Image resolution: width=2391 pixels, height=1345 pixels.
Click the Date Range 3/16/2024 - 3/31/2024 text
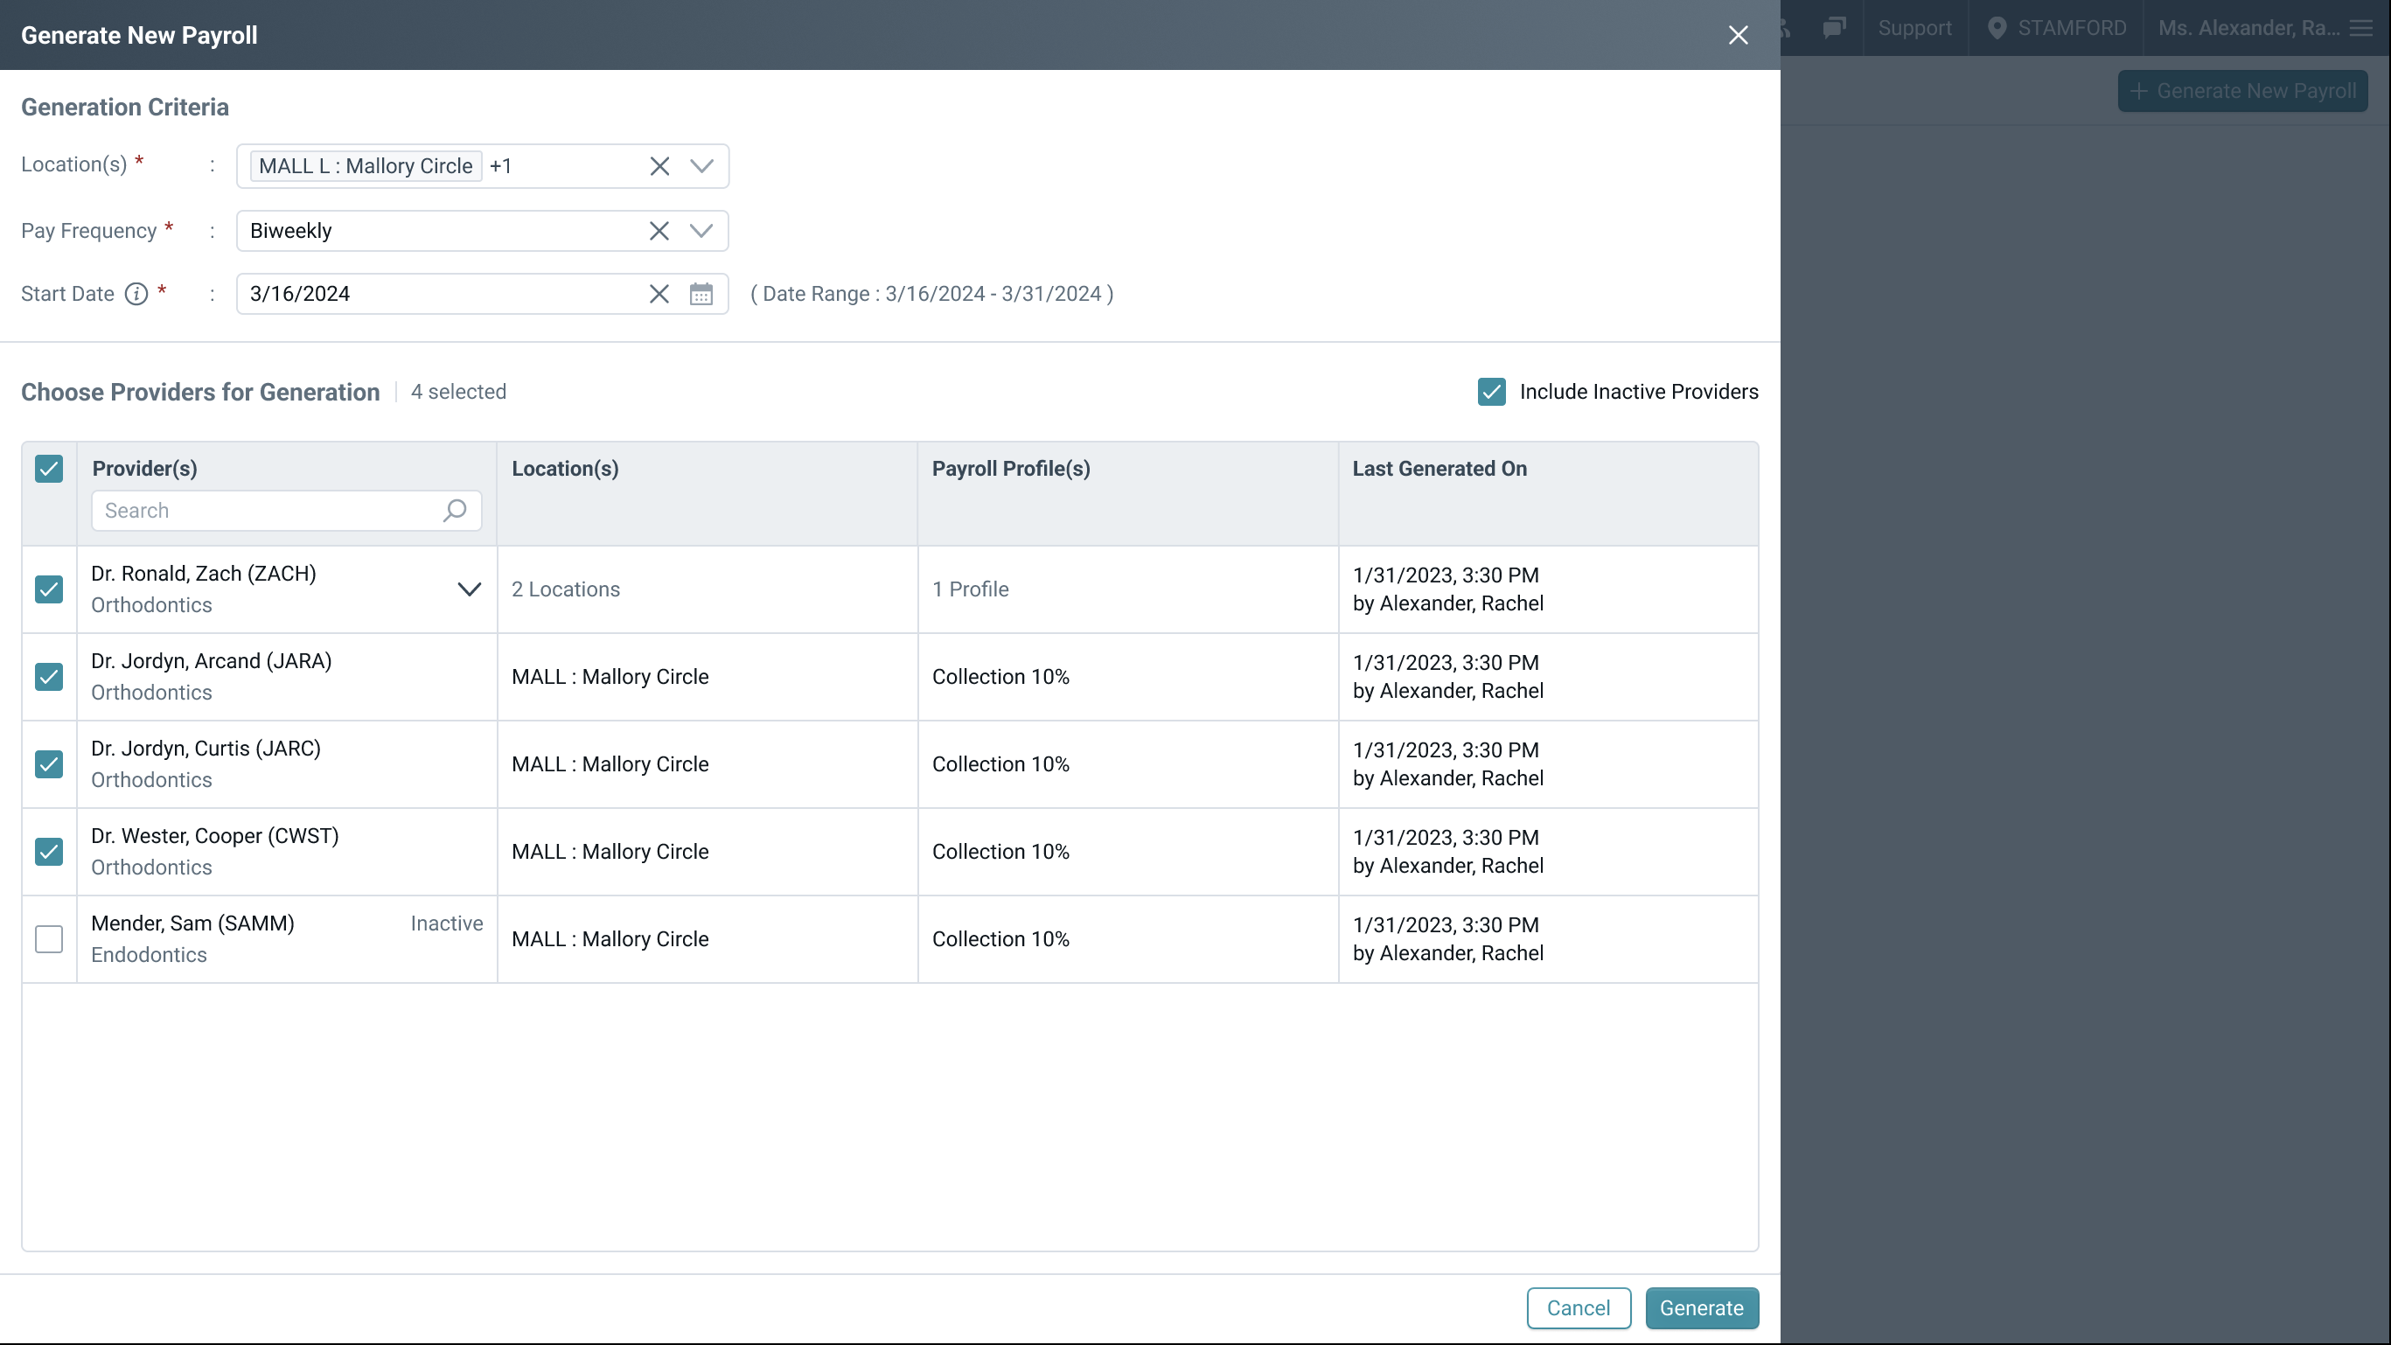(932, 294)
